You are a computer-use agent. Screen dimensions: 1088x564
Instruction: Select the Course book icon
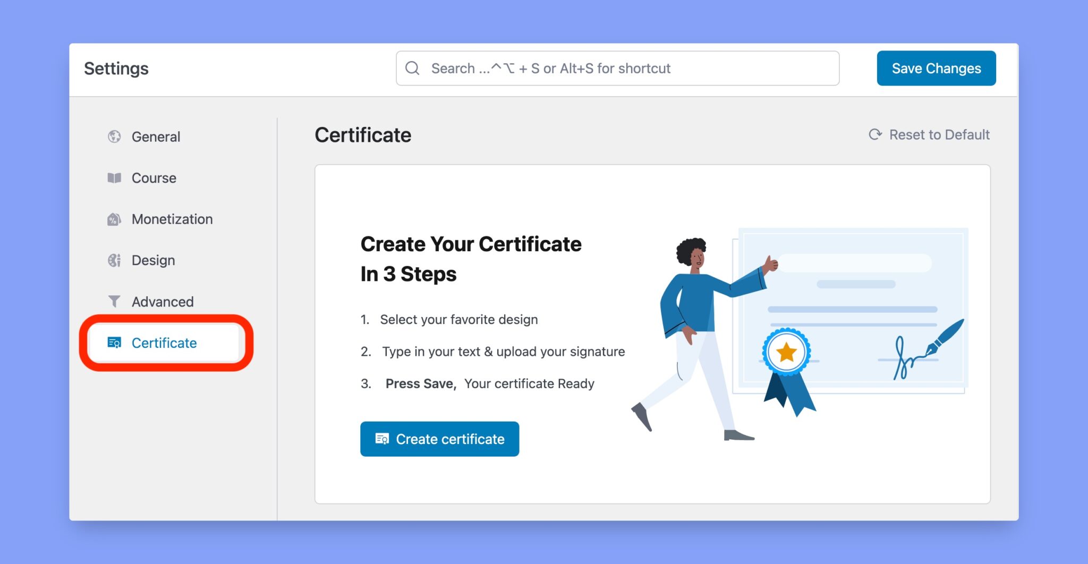coord(114,178)
